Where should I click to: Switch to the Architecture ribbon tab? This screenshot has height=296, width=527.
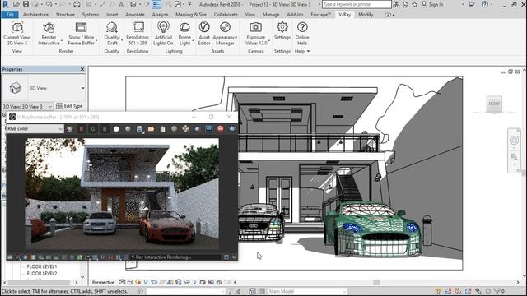pyautogui.click(x=35, y=15)
